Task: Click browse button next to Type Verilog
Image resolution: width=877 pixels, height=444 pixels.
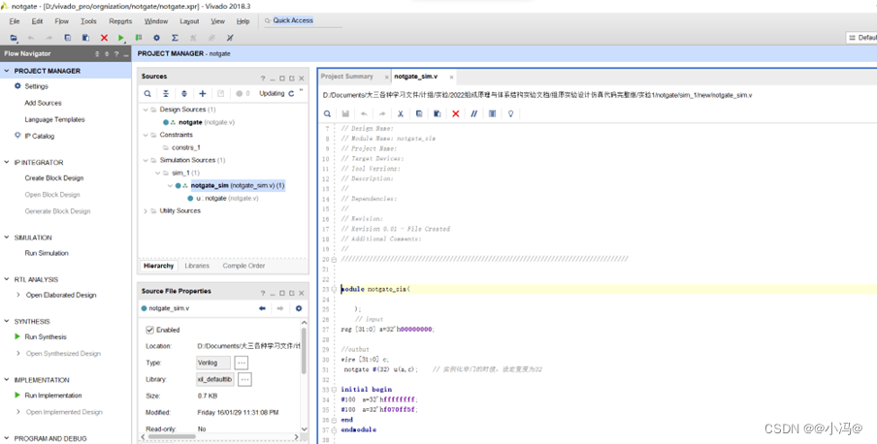Action: pos(241,363)
